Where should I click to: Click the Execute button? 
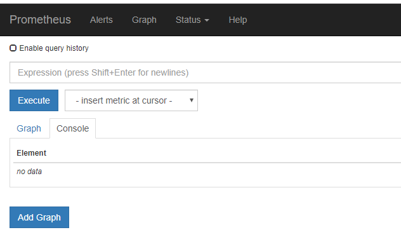pos(34,100)
